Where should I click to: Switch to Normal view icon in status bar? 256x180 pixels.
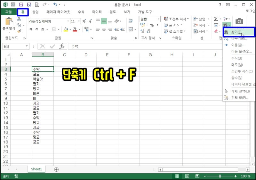pyautogui.click(x=177, y=176)
